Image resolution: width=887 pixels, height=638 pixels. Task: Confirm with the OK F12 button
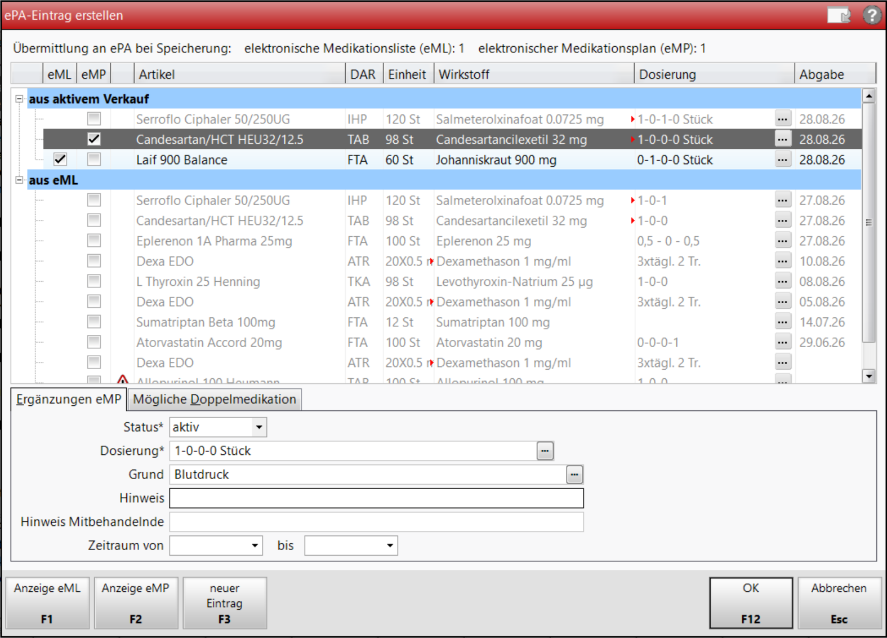point(751,603)
